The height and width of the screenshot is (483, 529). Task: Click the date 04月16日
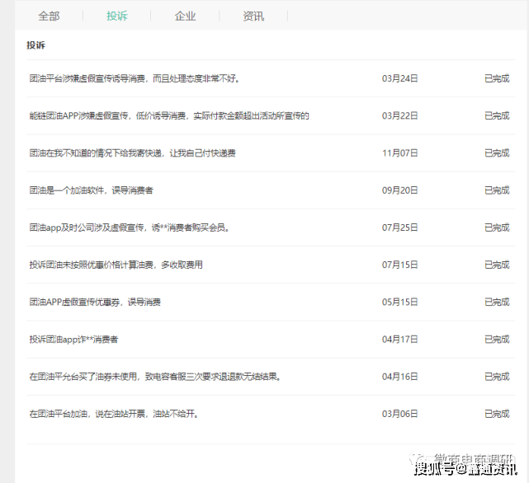pos(399,377)
